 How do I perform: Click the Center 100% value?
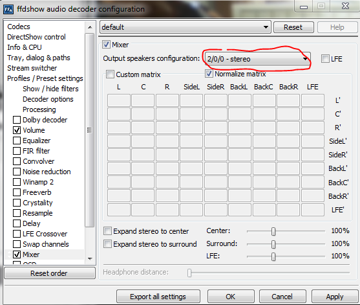[x=340, y=231]
